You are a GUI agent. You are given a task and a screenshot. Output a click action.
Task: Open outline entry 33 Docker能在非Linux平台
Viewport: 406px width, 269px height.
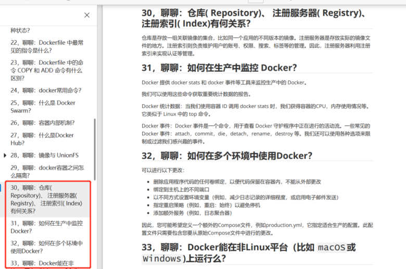coord(42,264)
